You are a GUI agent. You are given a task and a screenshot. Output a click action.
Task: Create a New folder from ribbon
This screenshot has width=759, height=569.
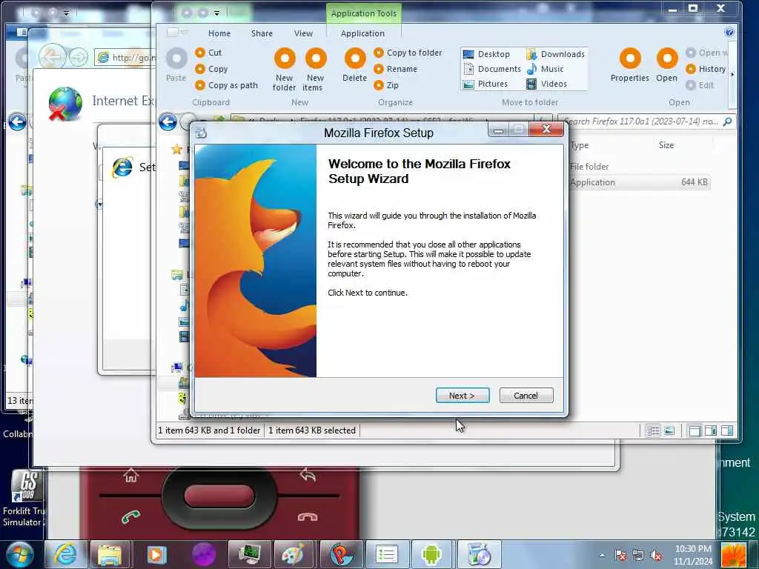[x=284, y=69]
